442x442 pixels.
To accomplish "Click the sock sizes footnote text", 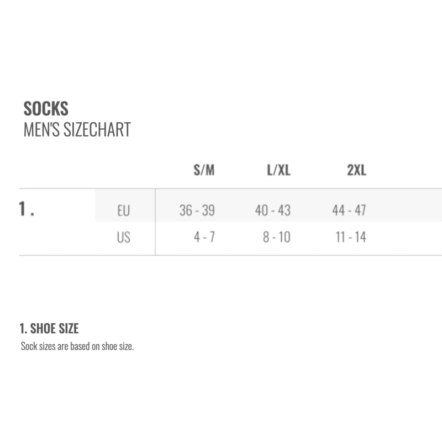I will click(x=77, y=346).
